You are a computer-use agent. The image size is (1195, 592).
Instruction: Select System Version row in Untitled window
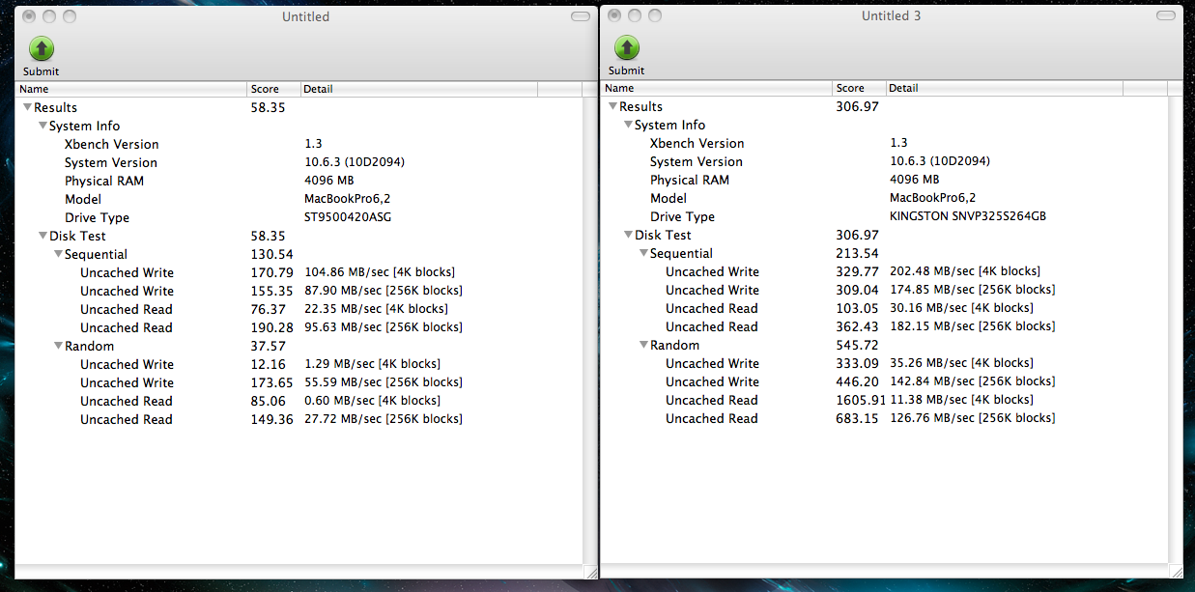click(299, 163)
